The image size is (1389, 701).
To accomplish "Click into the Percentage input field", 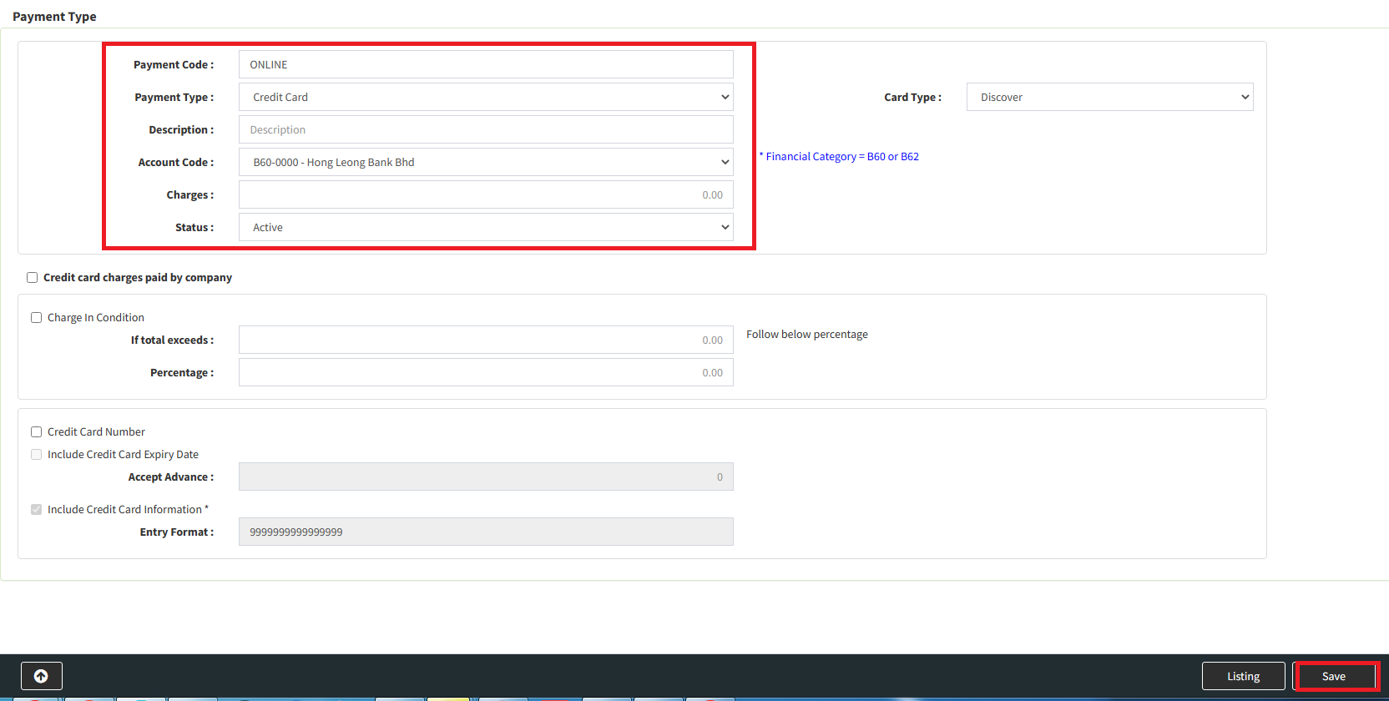I will (486, 373).
